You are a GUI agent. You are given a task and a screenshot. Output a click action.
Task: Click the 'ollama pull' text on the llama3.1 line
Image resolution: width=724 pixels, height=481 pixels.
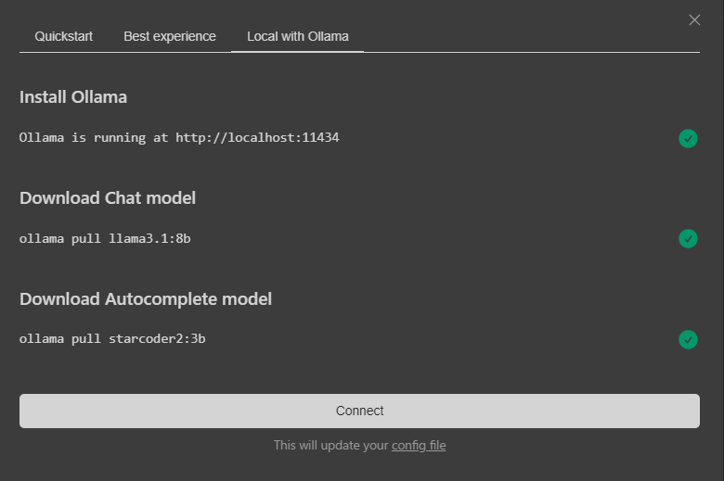click(59, 239)
